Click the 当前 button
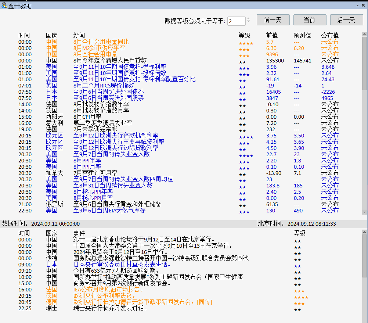Viewport: 368px width, 323px height. pyautogui.click(x=310, y=20)
